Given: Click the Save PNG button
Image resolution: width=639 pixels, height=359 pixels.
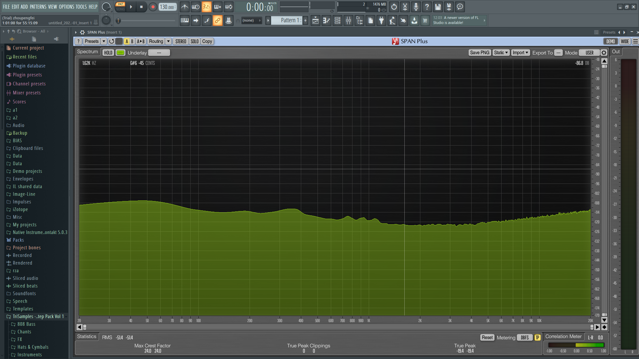Looking at the screenshot, I should pos(480,53).
